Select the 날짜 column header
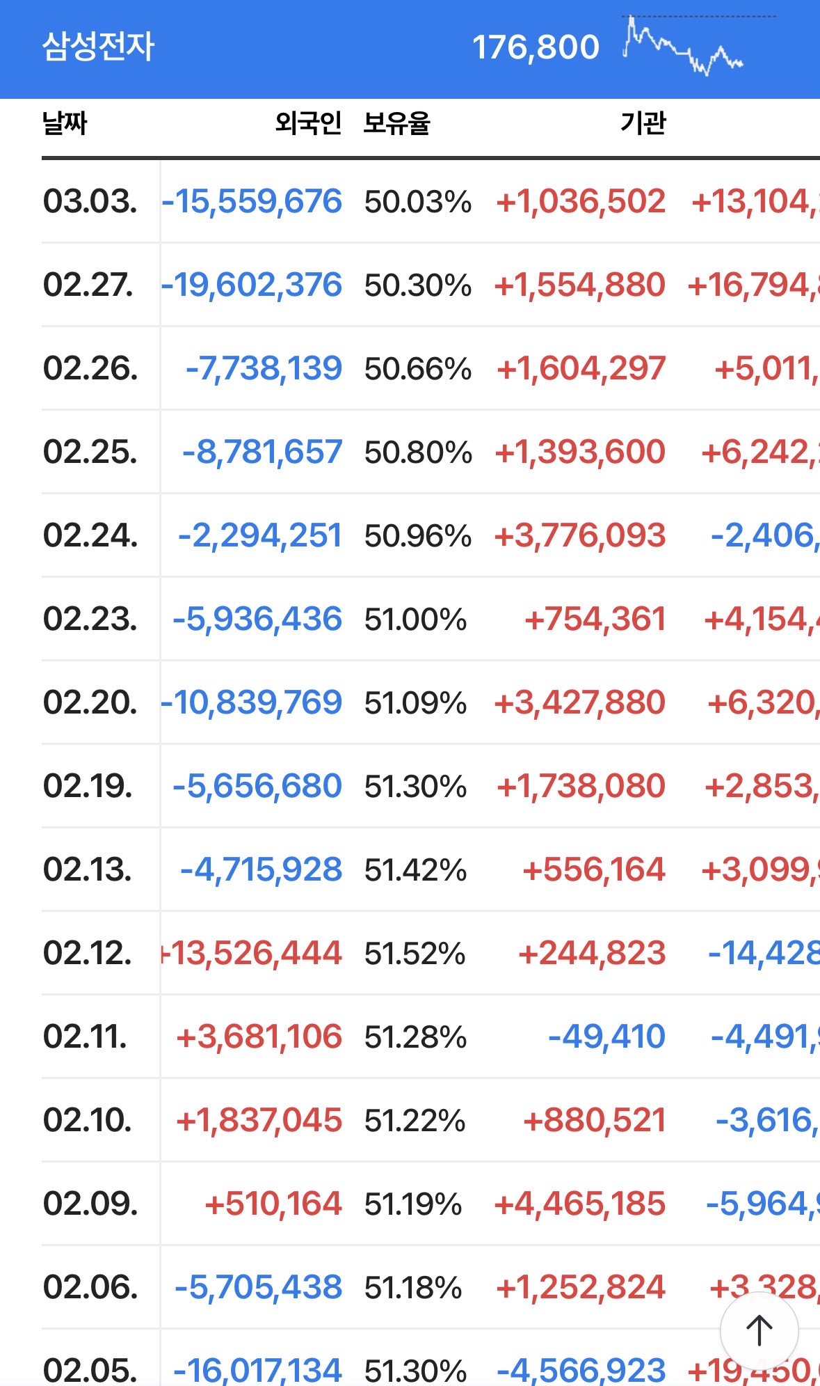Screen dimensions: 820x1386 pos(65,123)
